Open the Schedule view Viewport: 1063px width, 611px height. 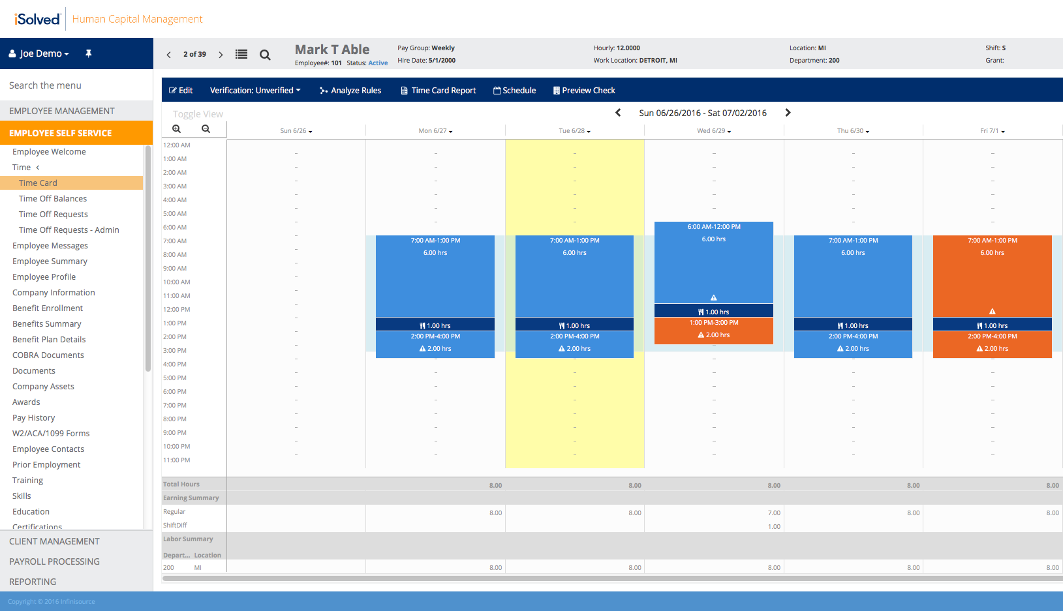pyautogui.click(x=515, y=91)
